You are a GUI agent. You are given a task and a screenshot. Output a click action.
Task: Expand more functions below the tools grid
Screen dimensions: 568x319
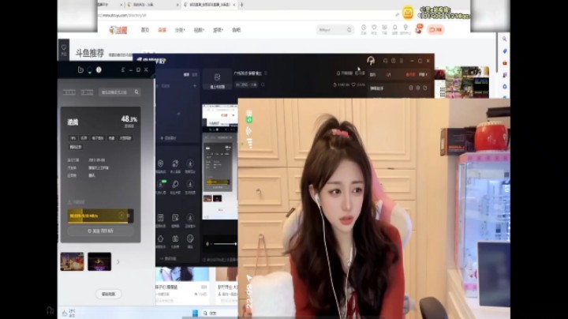(x=169, y=258)
